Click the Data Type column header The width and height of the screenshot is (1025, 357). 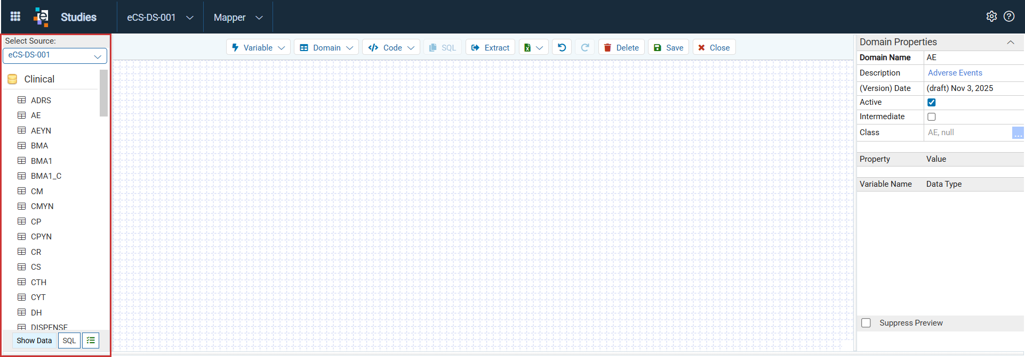click(x=944, y=184)
